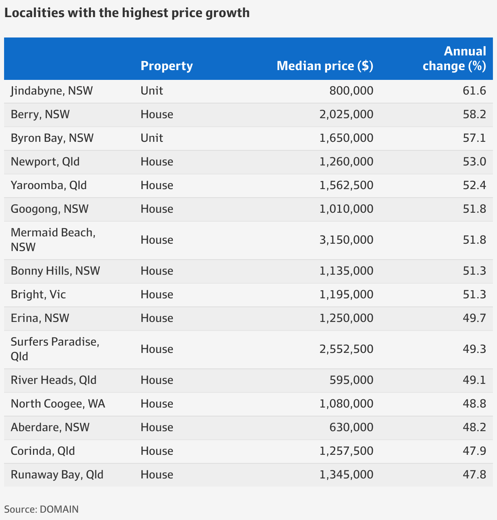Click River Heads, Qld price 595,000
497x520 pixels.
click(351, 380)
